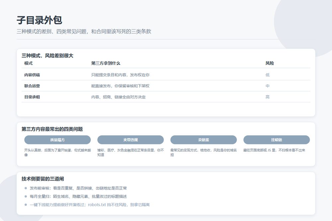Viewport: 332px width, 221px height.
Task: Click the 模式 column header
Action: point(28,63)
